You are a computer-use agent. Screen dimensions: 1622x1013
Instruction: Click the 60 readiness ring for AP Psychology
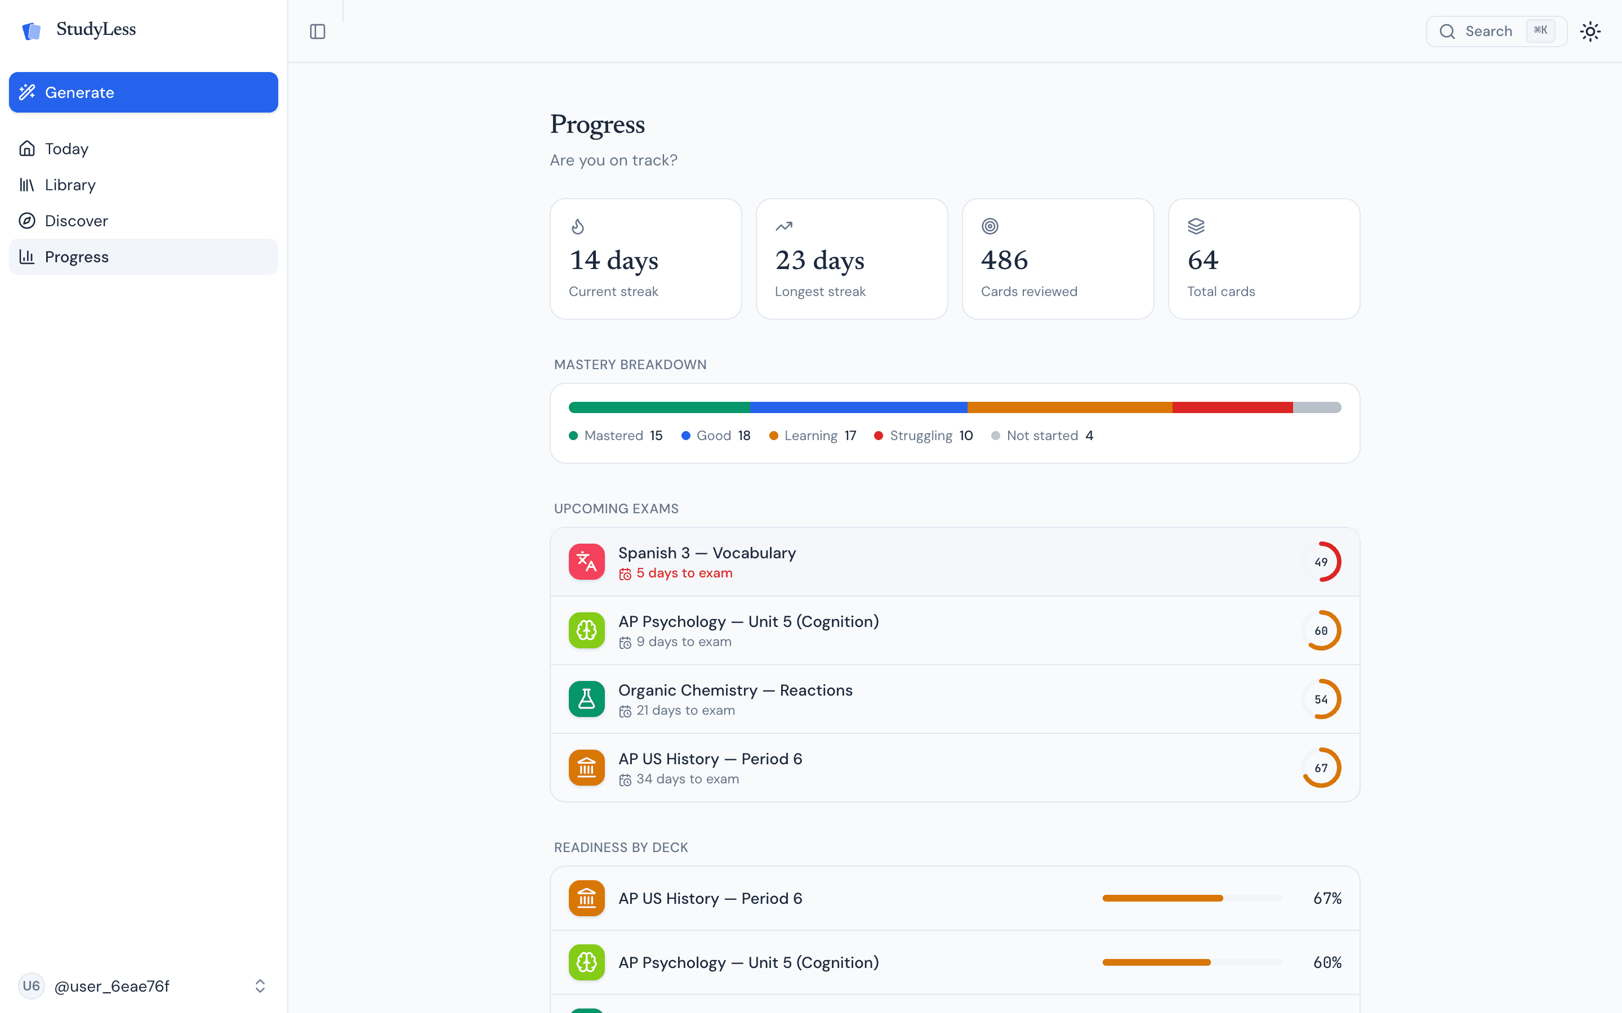1321,630
